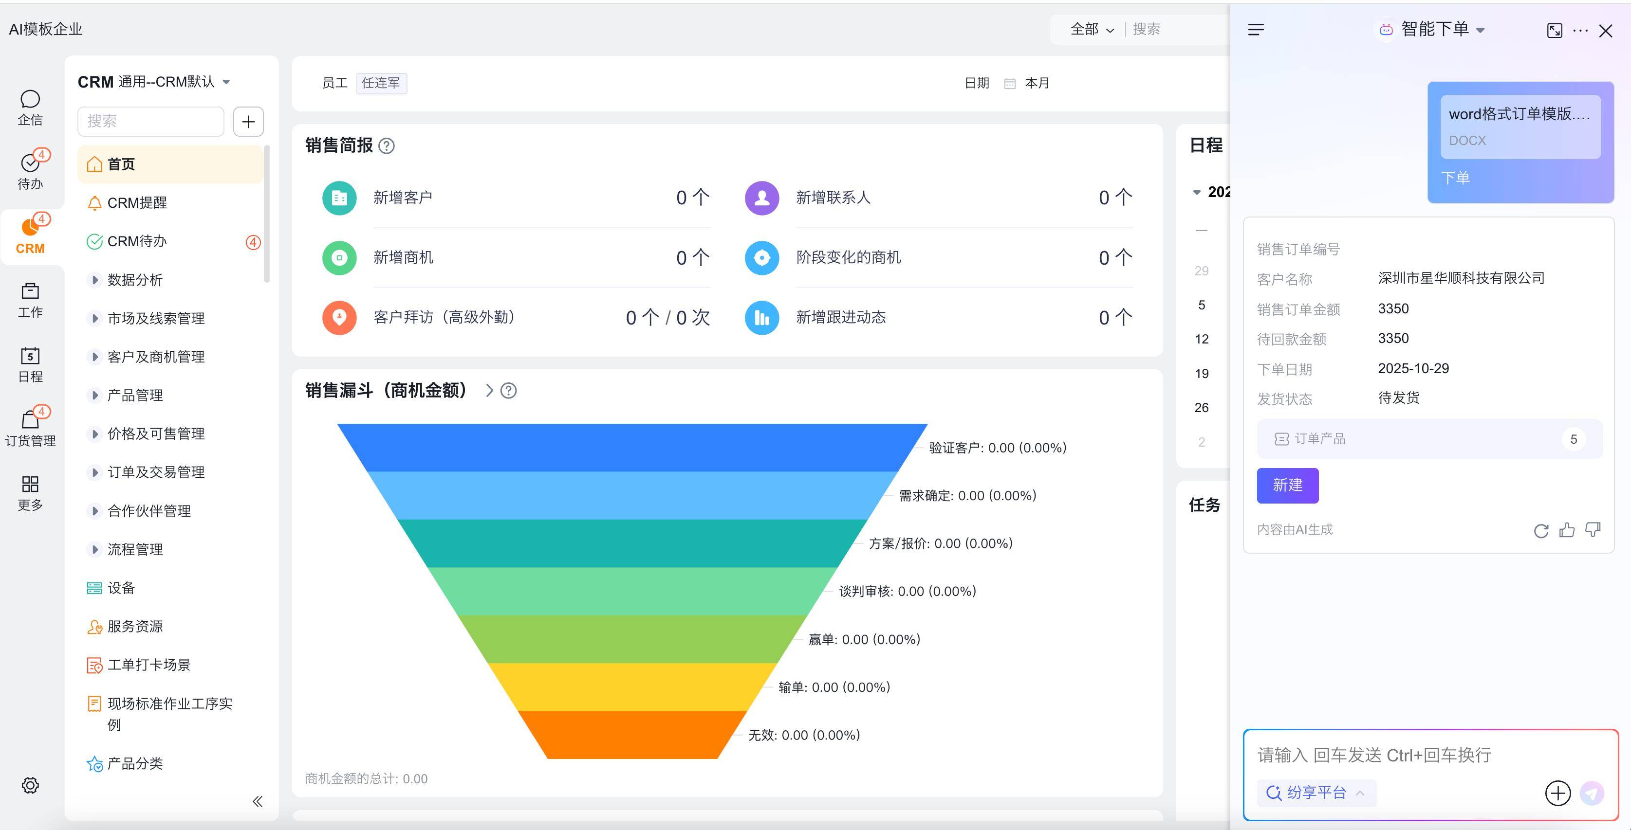
Task: Select CRM提醒 in the navigation menu
Action: 137,202
